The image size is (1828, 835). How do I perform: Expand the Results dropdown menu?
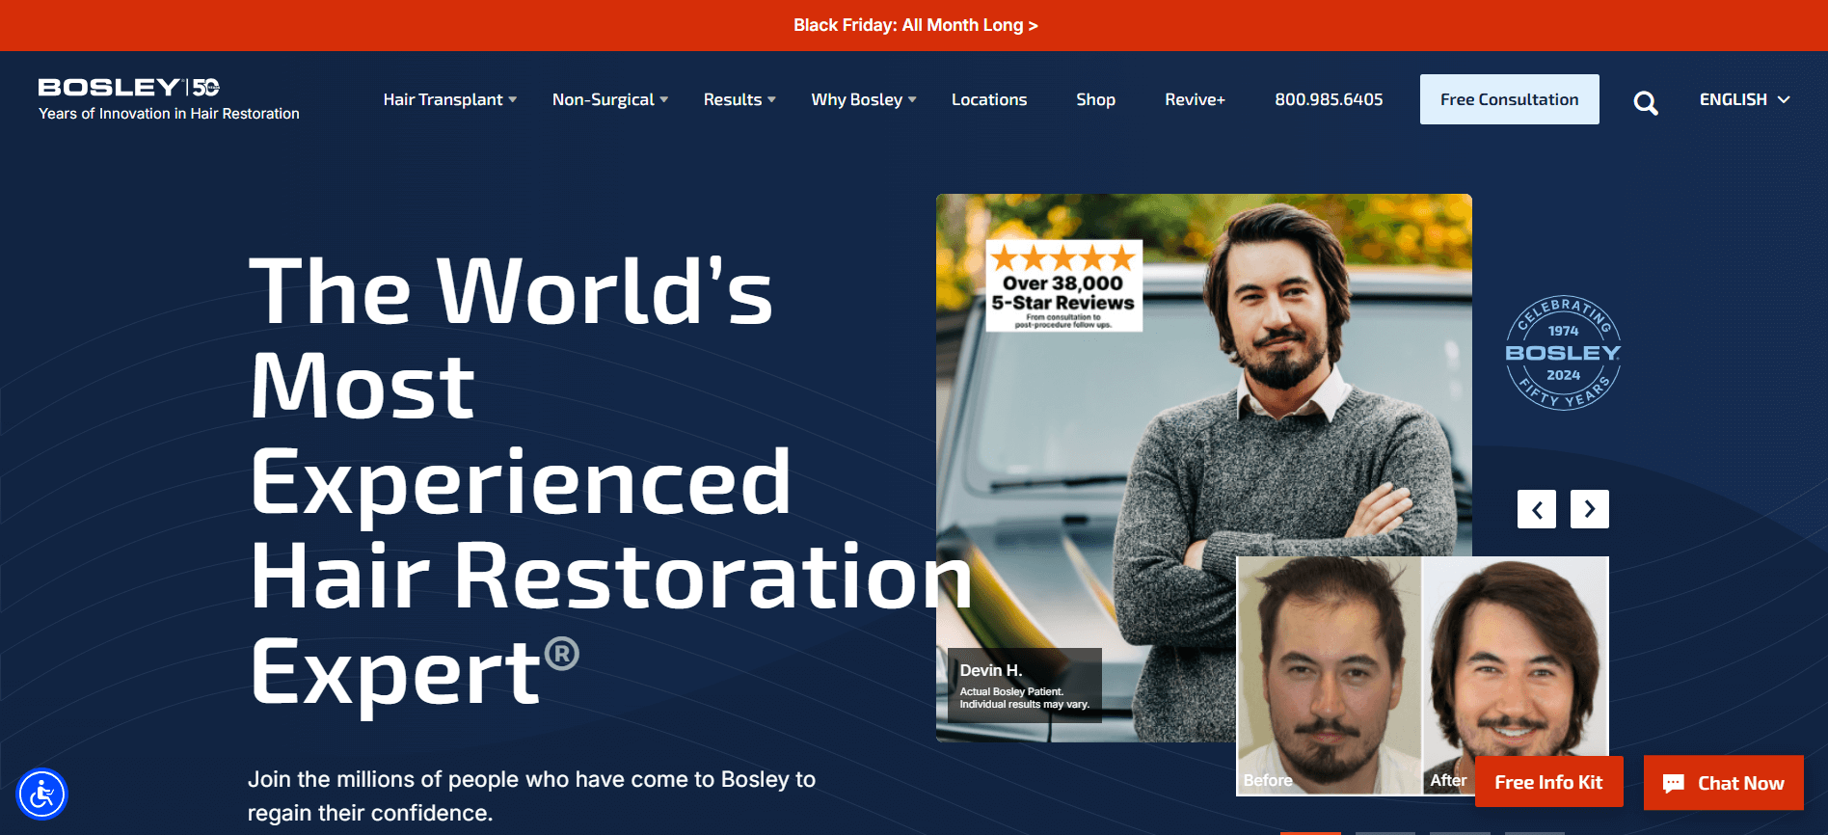pos(739,99)
